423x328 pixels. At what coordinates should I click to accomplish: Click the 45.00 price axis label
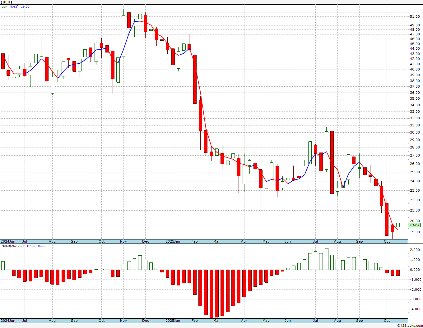415,44
